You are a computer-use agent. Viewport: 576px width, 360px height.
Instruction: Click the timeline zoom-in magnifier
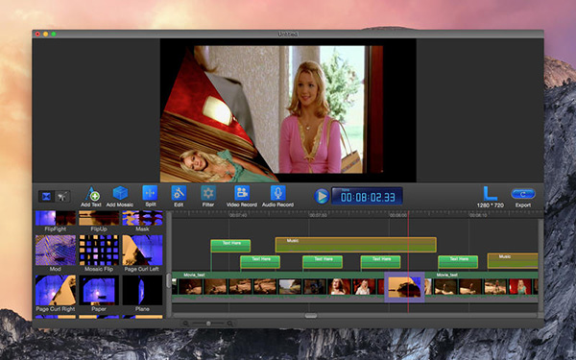[230, 324]
